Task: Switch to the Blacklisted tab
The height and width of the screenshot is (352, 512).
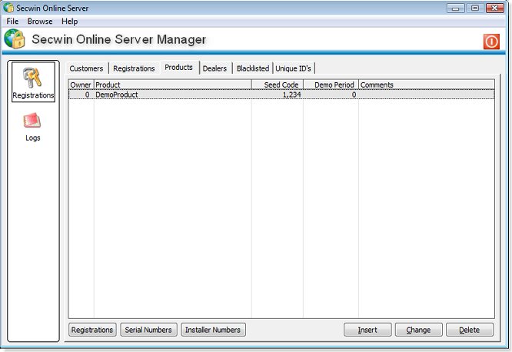Action: [253, 68]
